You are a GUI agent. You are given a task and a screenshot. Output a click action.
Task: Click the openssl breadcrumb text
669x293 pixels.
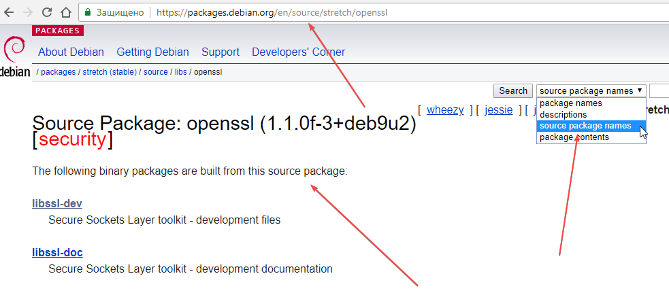click(x=208, y=72)
